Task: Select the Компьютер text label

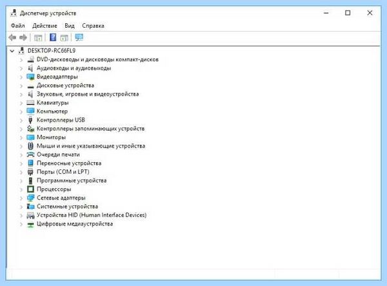Action: 52,111
